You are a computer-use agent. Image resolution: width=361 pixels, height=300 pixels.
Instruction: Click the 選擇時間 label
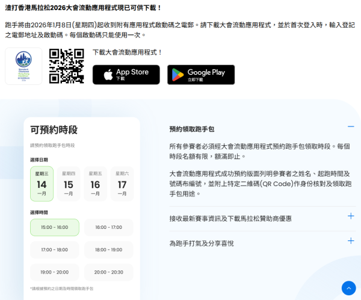39,213
